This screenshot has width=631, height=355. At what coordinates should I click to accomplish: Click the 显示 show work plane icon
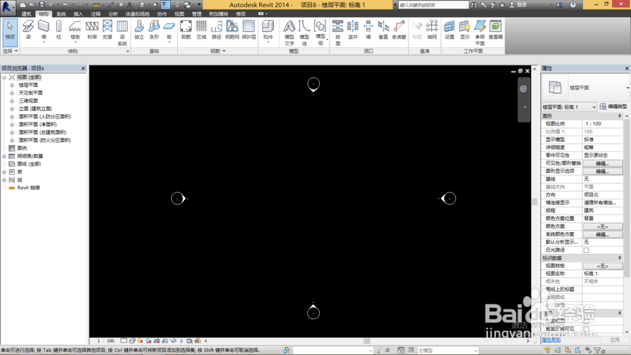point(465,30)
